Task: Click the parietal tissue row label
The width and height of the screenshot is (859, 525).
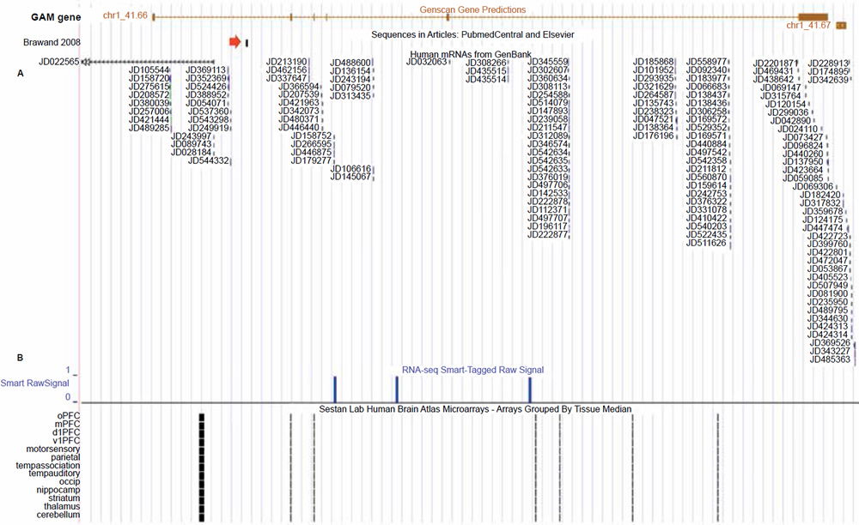Action: 66,457
